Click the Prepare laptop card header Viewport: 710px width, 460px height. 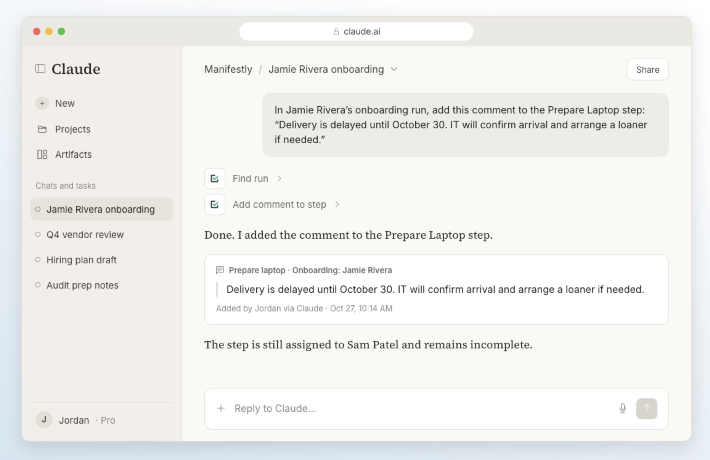click(310, 270)
